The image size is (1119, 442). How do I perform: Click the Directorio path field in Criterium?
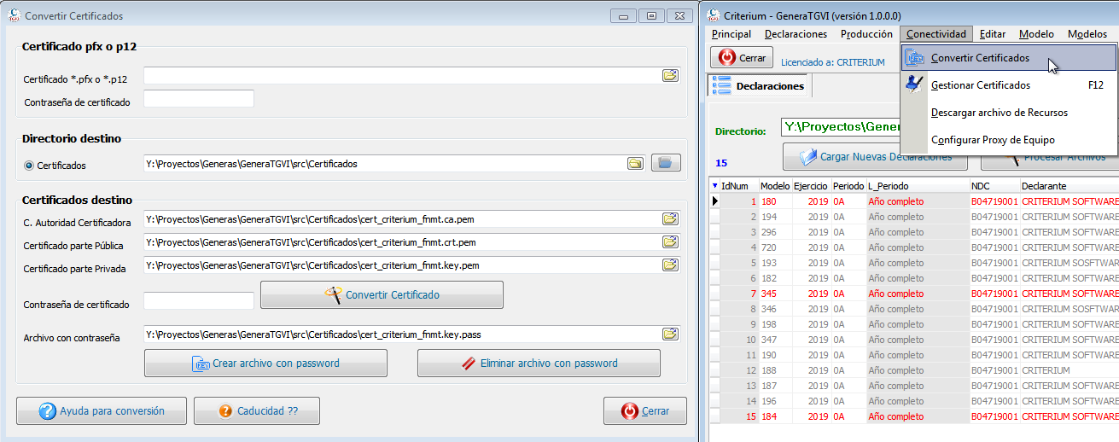click(841, 127)
